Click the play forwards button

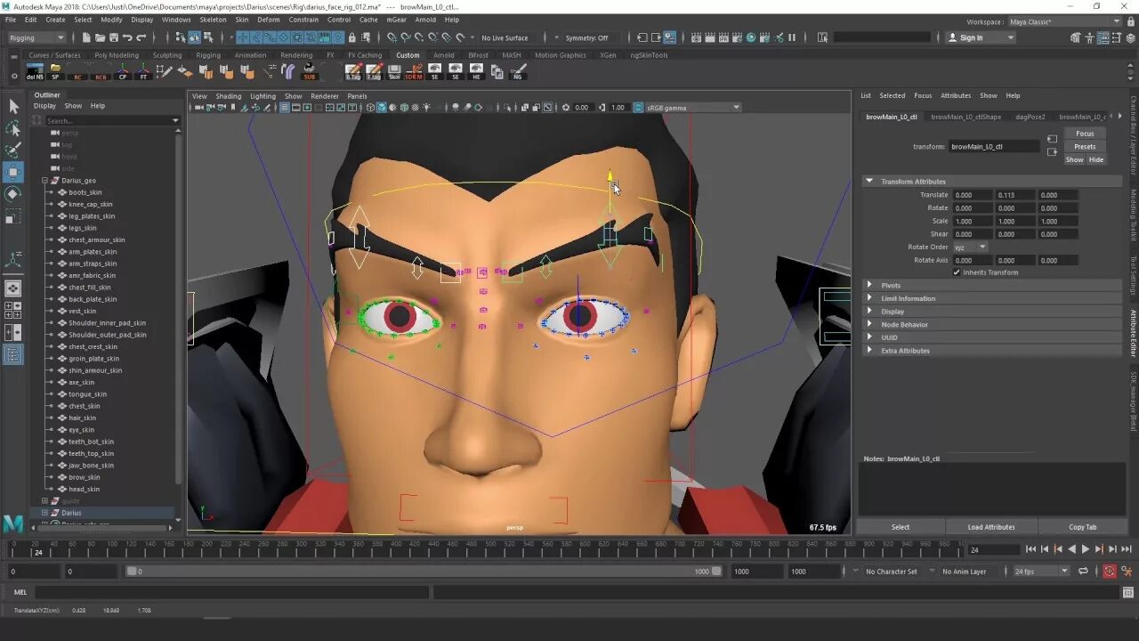pyautogui.click(x=1085, y=549)
